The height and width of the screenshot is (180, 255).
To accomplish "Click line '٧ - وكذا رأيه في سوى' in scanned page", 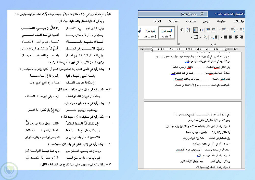I will [x=76, y=164].
